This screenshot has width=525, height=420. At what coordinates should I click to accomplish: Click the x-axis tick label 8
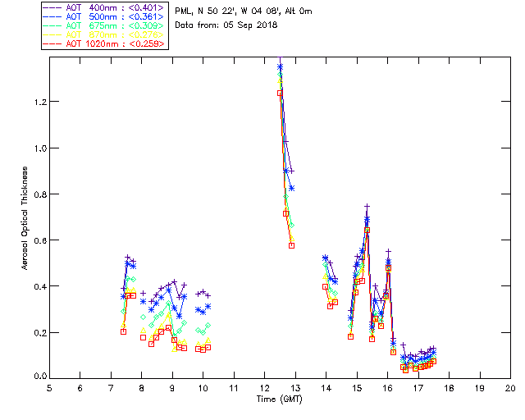tap(142, 388)
